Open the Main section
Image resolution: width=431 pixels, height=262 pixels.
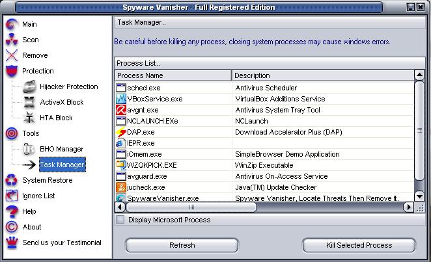click(29, 24)
